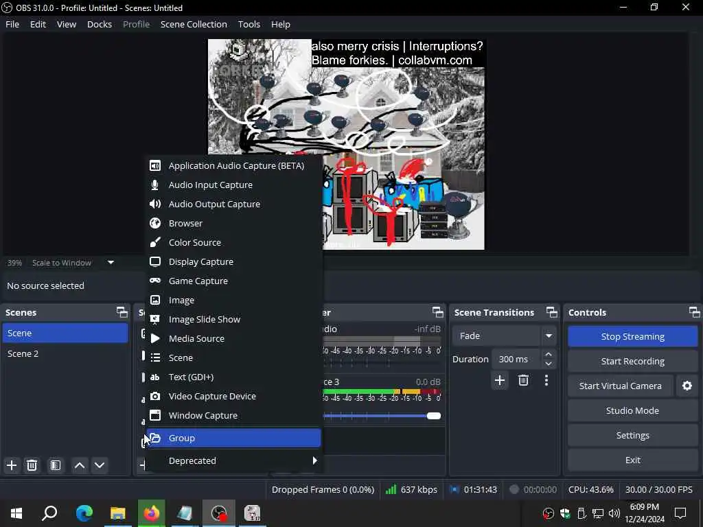Click Start Virtual Camera button
The image size is (703, 527).
621,386
